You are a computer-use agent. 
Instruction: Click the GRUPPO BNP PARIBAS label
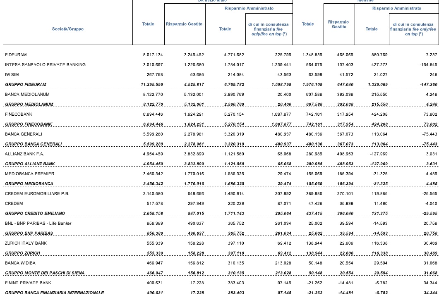(29, 233)
